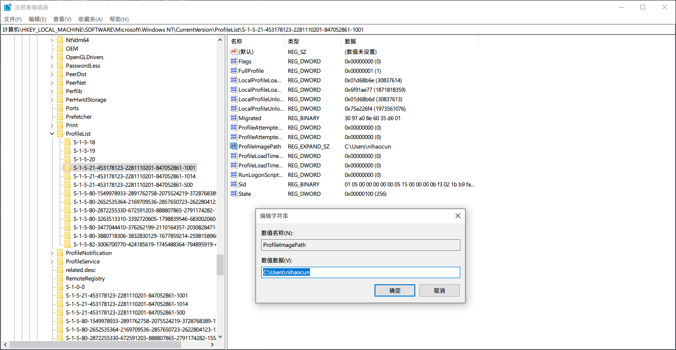
Task: Click the 数值数据 value data input field
Action: 360,272
